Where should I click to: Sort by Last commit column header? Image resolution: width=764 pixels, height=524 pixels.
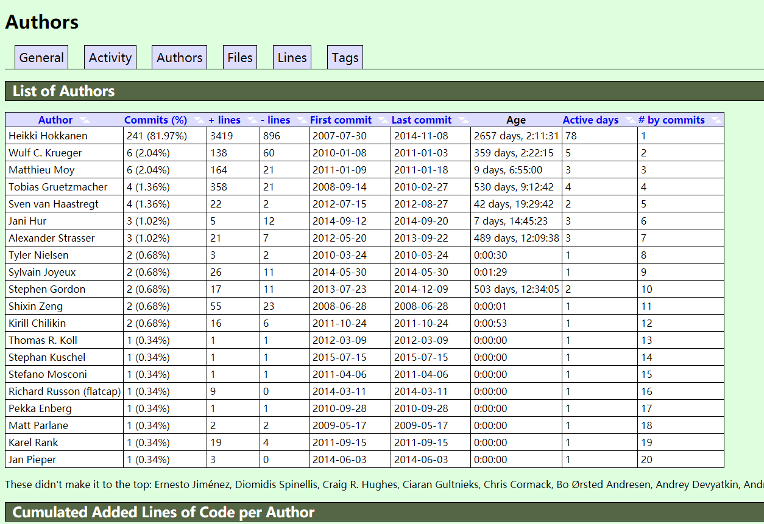[422, 120]
